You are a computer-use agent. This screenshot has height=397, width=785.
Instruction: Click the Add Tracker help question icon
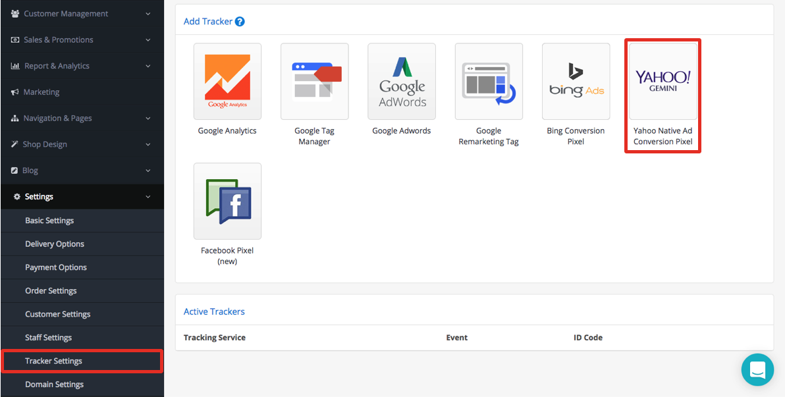[240, 22]
